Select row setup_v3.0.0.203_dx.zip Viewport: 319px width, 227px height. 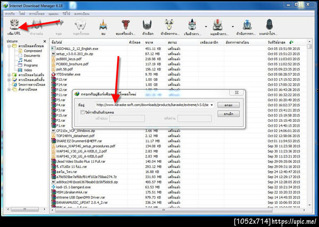point(178,54)
